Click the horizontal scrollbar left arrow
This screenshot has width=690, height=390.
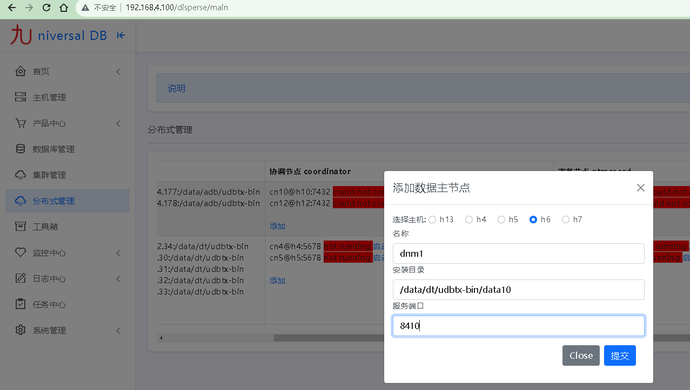tap(161, 338)
